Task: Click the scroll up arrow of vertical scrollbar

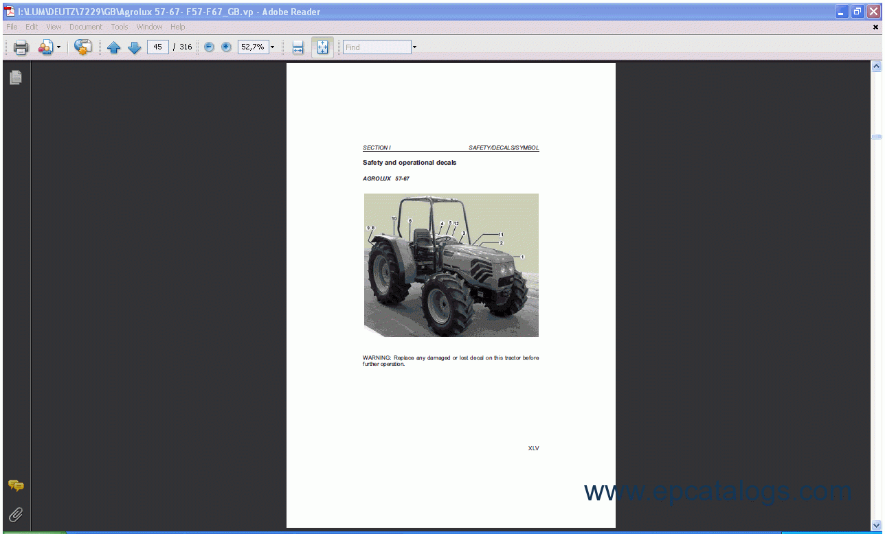Action: [x=876, y=67]
